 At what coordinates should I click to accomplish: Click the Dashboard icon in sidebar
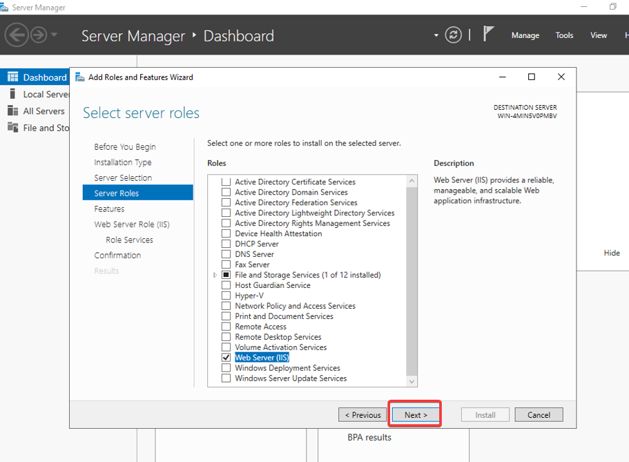(12, 77)
